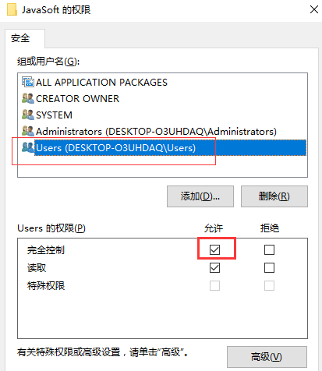Click the disabled Deny checkbox for 特殊权限
Image resolution: width=322 pixels, height=371 pixels.
pos(269,285)
